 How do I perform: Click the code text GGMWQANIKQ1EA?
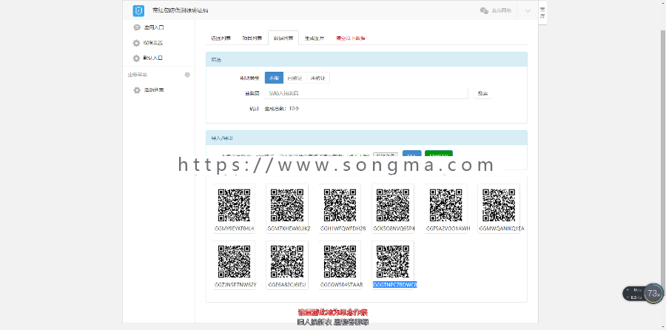pos(502,229)
